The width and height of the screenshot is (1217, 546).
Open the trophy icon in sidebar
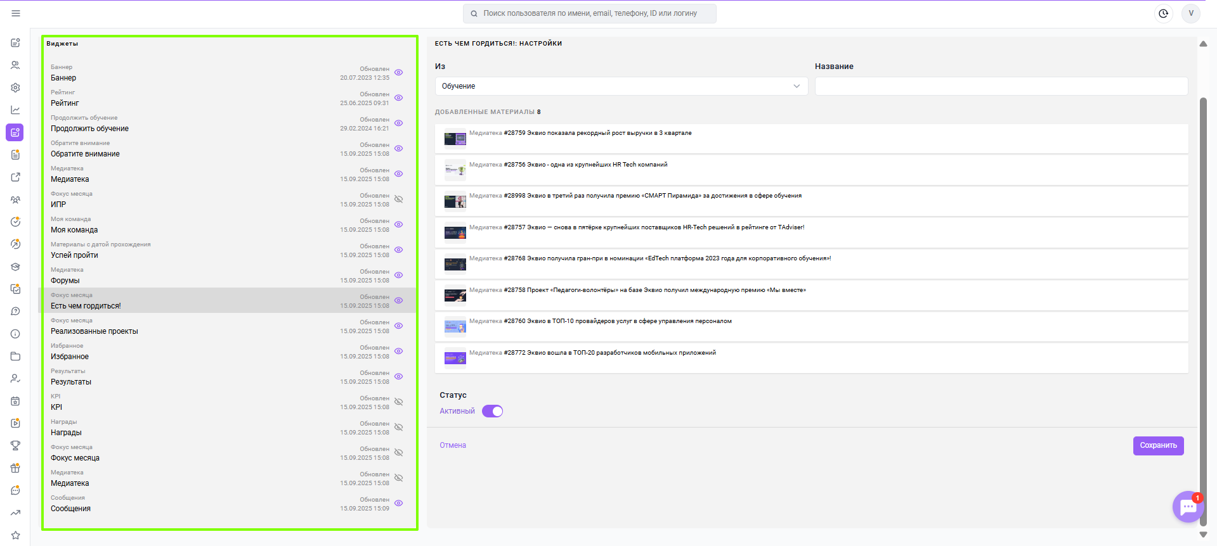(x=15, y=445)
